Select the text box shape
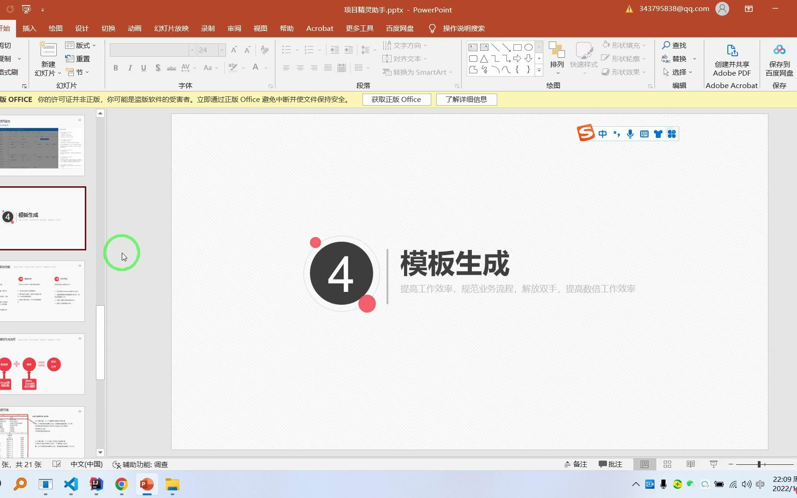This screenshot has height=498, width=797. [473, 47]
